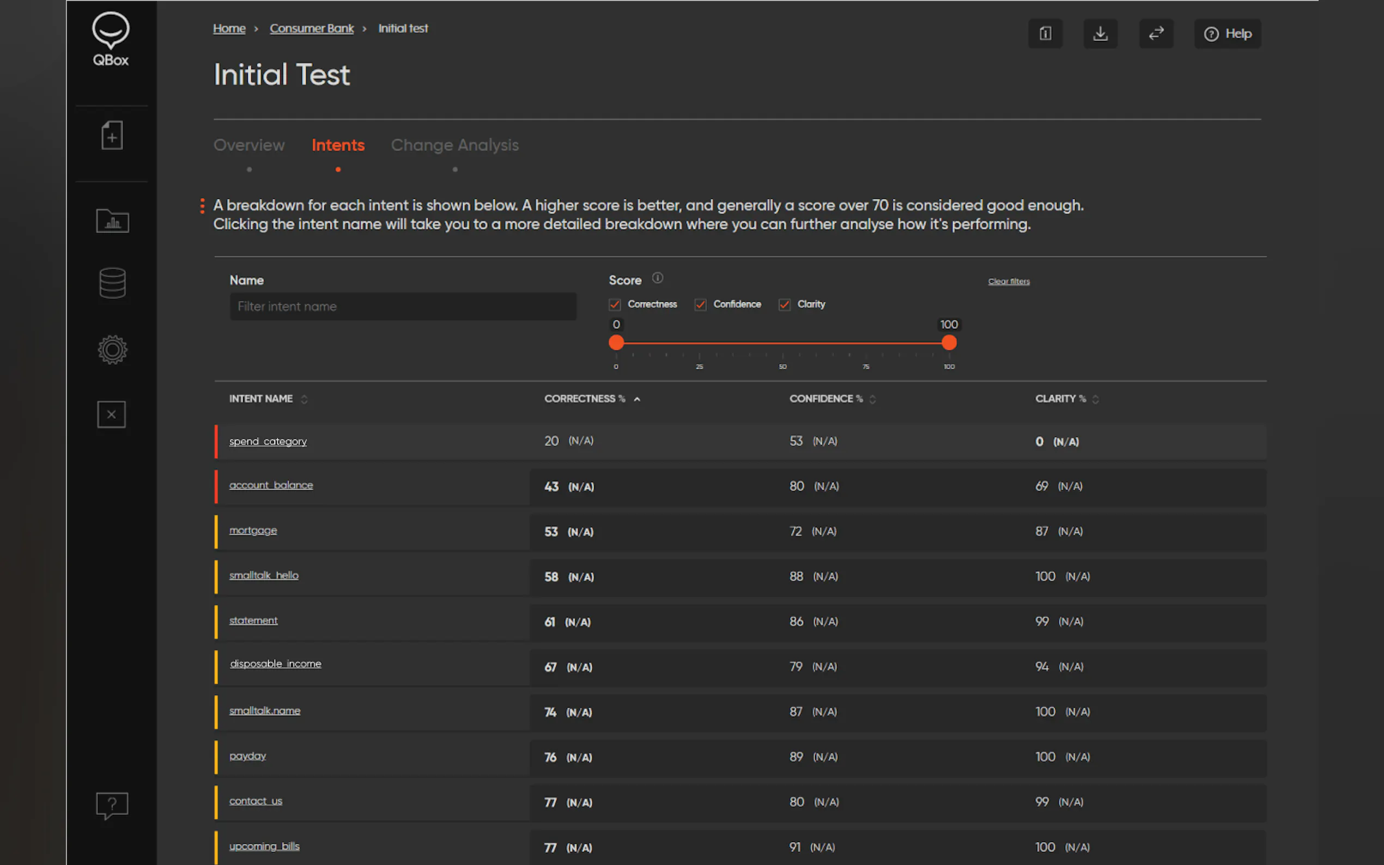
Task: Click the swap arrows icon button
Action: [x=1156, y=34]
